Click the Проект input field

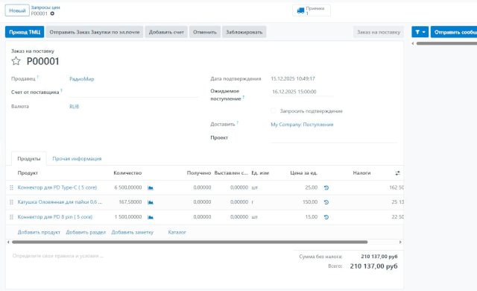click(334, 138)
